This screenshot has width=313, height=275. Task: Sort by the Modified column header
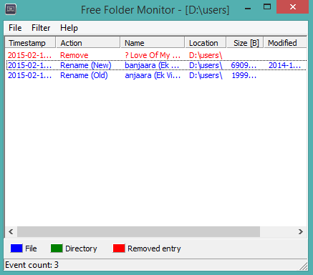285,43
